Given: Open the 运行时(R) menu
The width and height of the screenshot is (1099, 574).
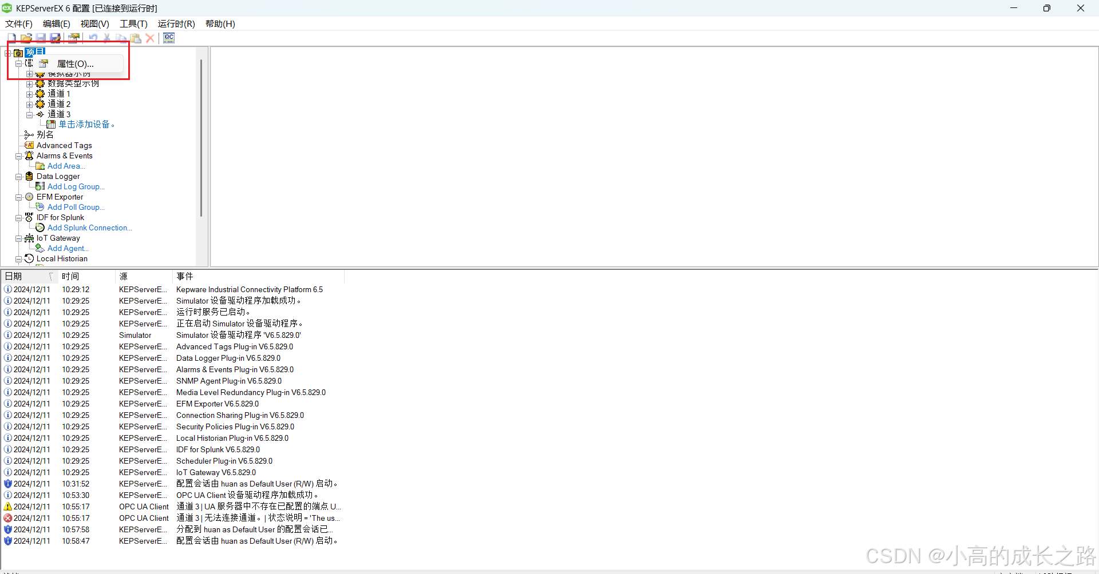Looking at the screenshot, I should (x=176, y=23).
